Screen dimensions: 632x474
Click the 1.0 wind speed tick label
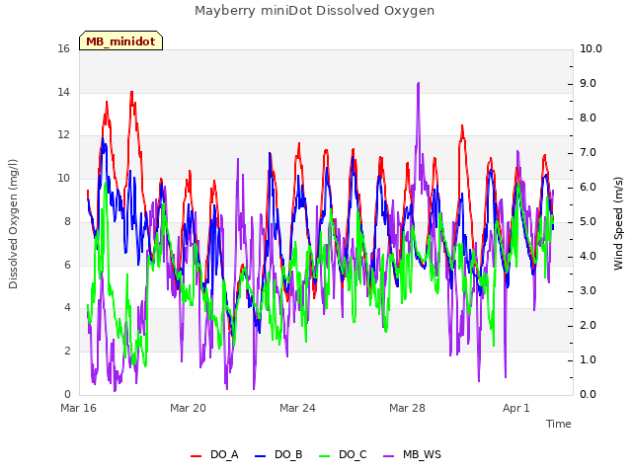click(x=588, y=359)
